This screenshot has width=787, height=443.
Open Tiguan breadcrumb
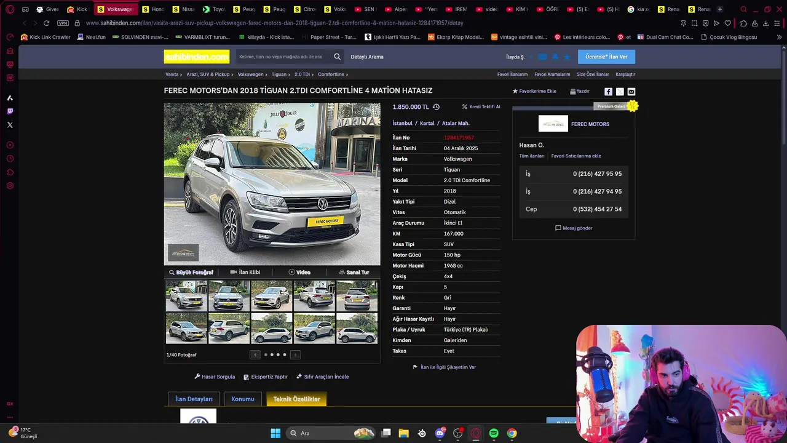[x=279, y=74]
